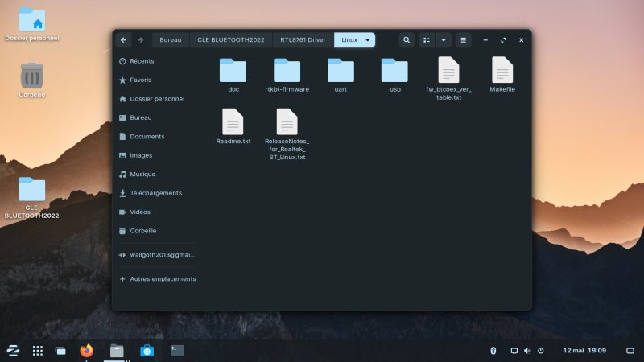Viewport: 644px width, 362px height.
Task: Select the Readme.txt file
Action: [233, 124]
